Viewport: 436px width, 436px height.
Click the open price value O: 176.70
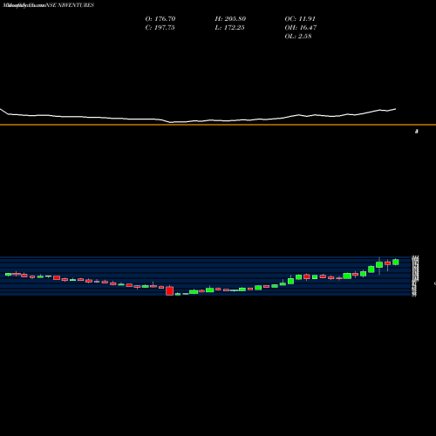[x=160, y=19]
